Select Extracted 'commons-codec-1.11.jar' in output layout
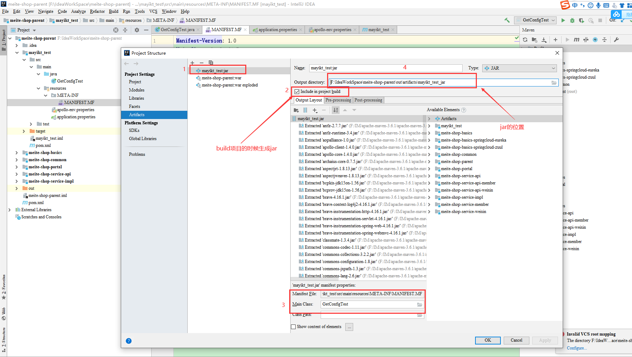632x357 pixels. pos(362,247)
